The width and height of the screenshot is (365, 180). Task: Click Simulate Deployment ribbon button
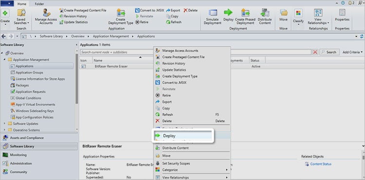click(x=213, y=16)
